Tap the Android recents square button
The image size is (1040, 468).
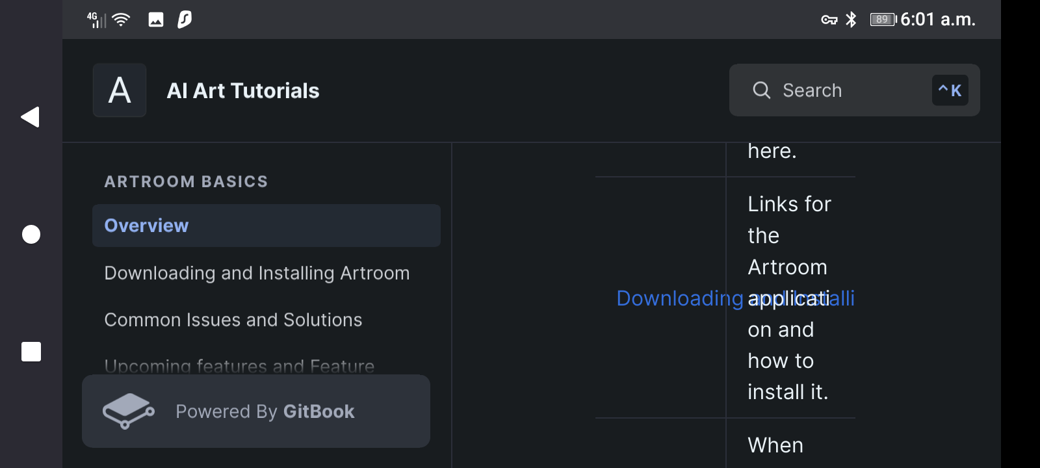click(x=31, y=352)
